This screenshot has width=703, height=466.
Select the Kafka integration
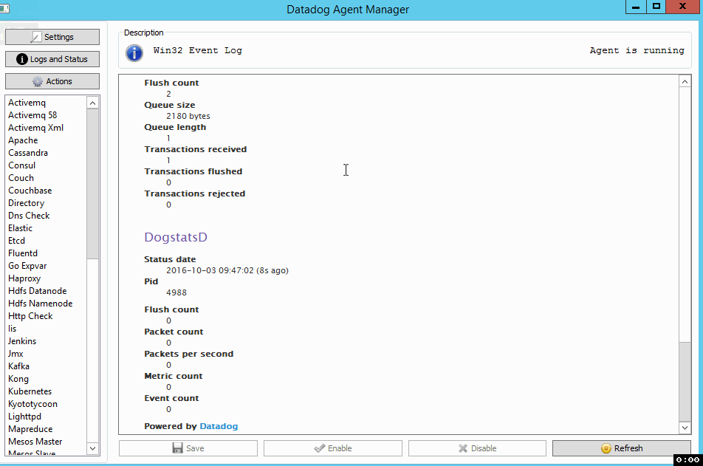(18, 366)
